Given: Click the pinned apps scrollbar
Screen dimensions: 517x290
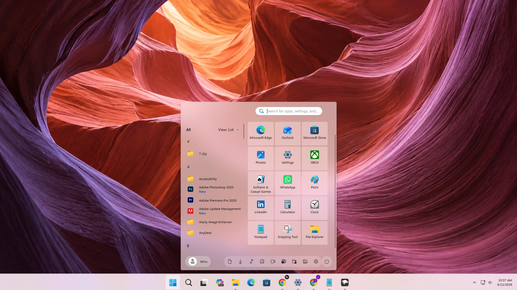Looking at the screenshot, I should click(335, 191).
